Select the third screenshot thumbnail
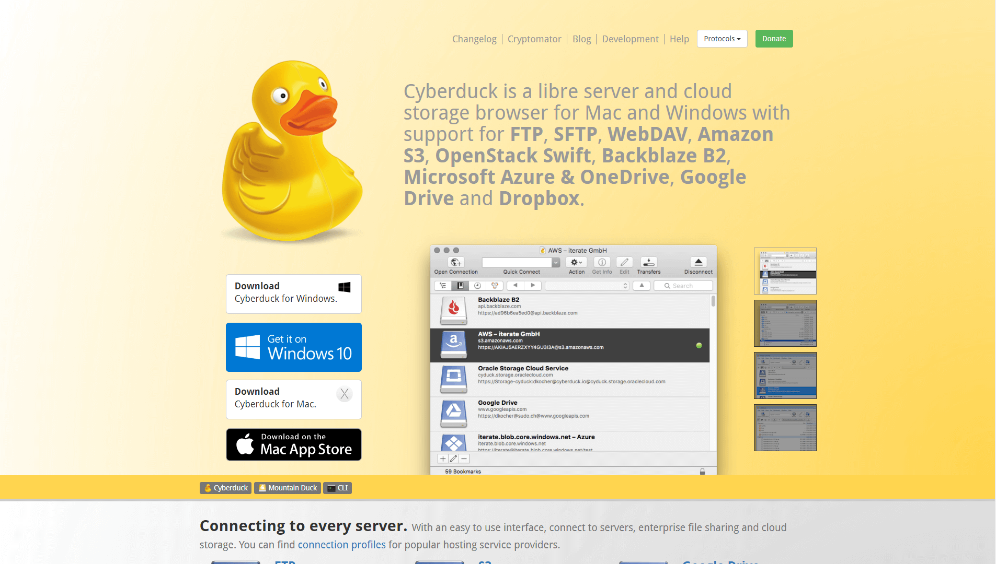This screenshot has height=564, width=996. coord(785,375)
